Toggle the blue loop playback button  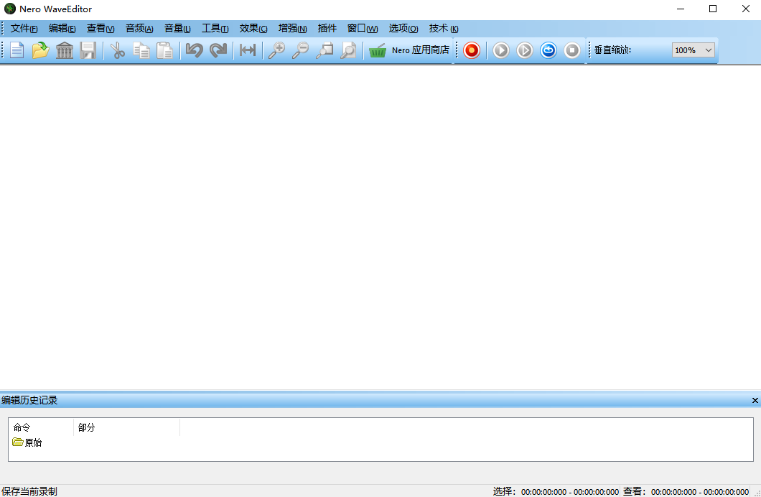548,50
